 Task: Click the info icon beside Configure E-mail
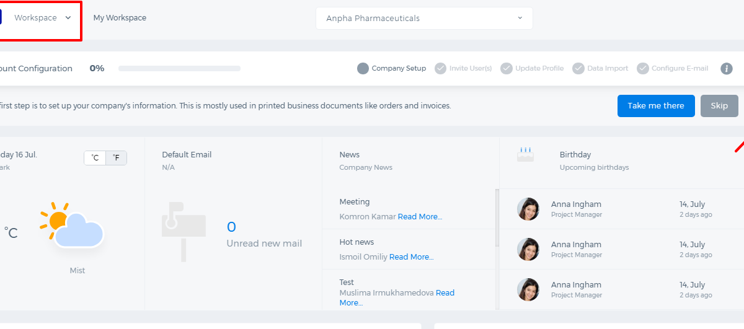tap(727, 68)
